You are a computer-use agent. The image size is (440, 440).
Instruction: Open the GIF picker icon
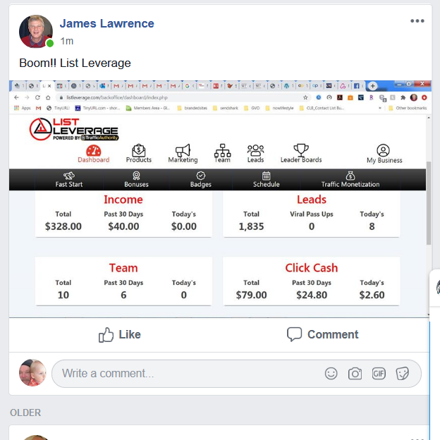[379, 374]
